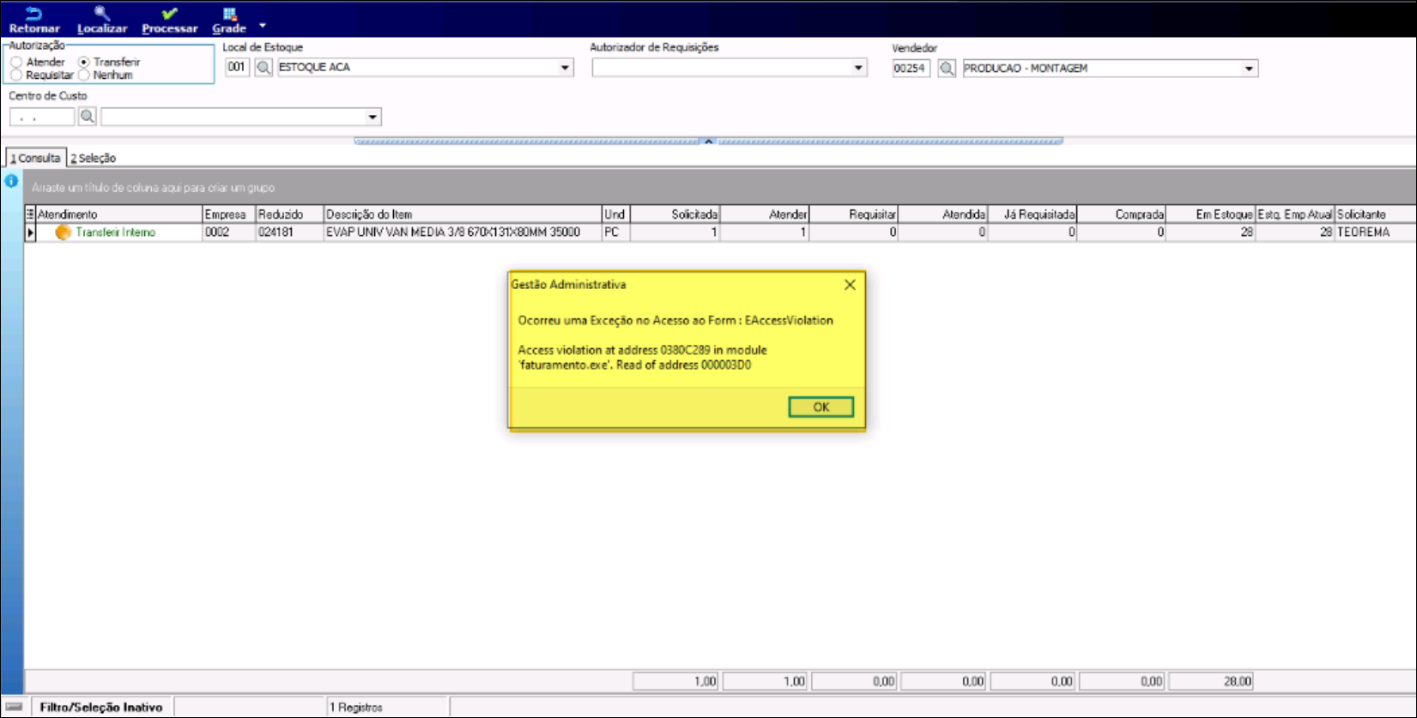Click the Localizar magnifier icon

[101, 14]
